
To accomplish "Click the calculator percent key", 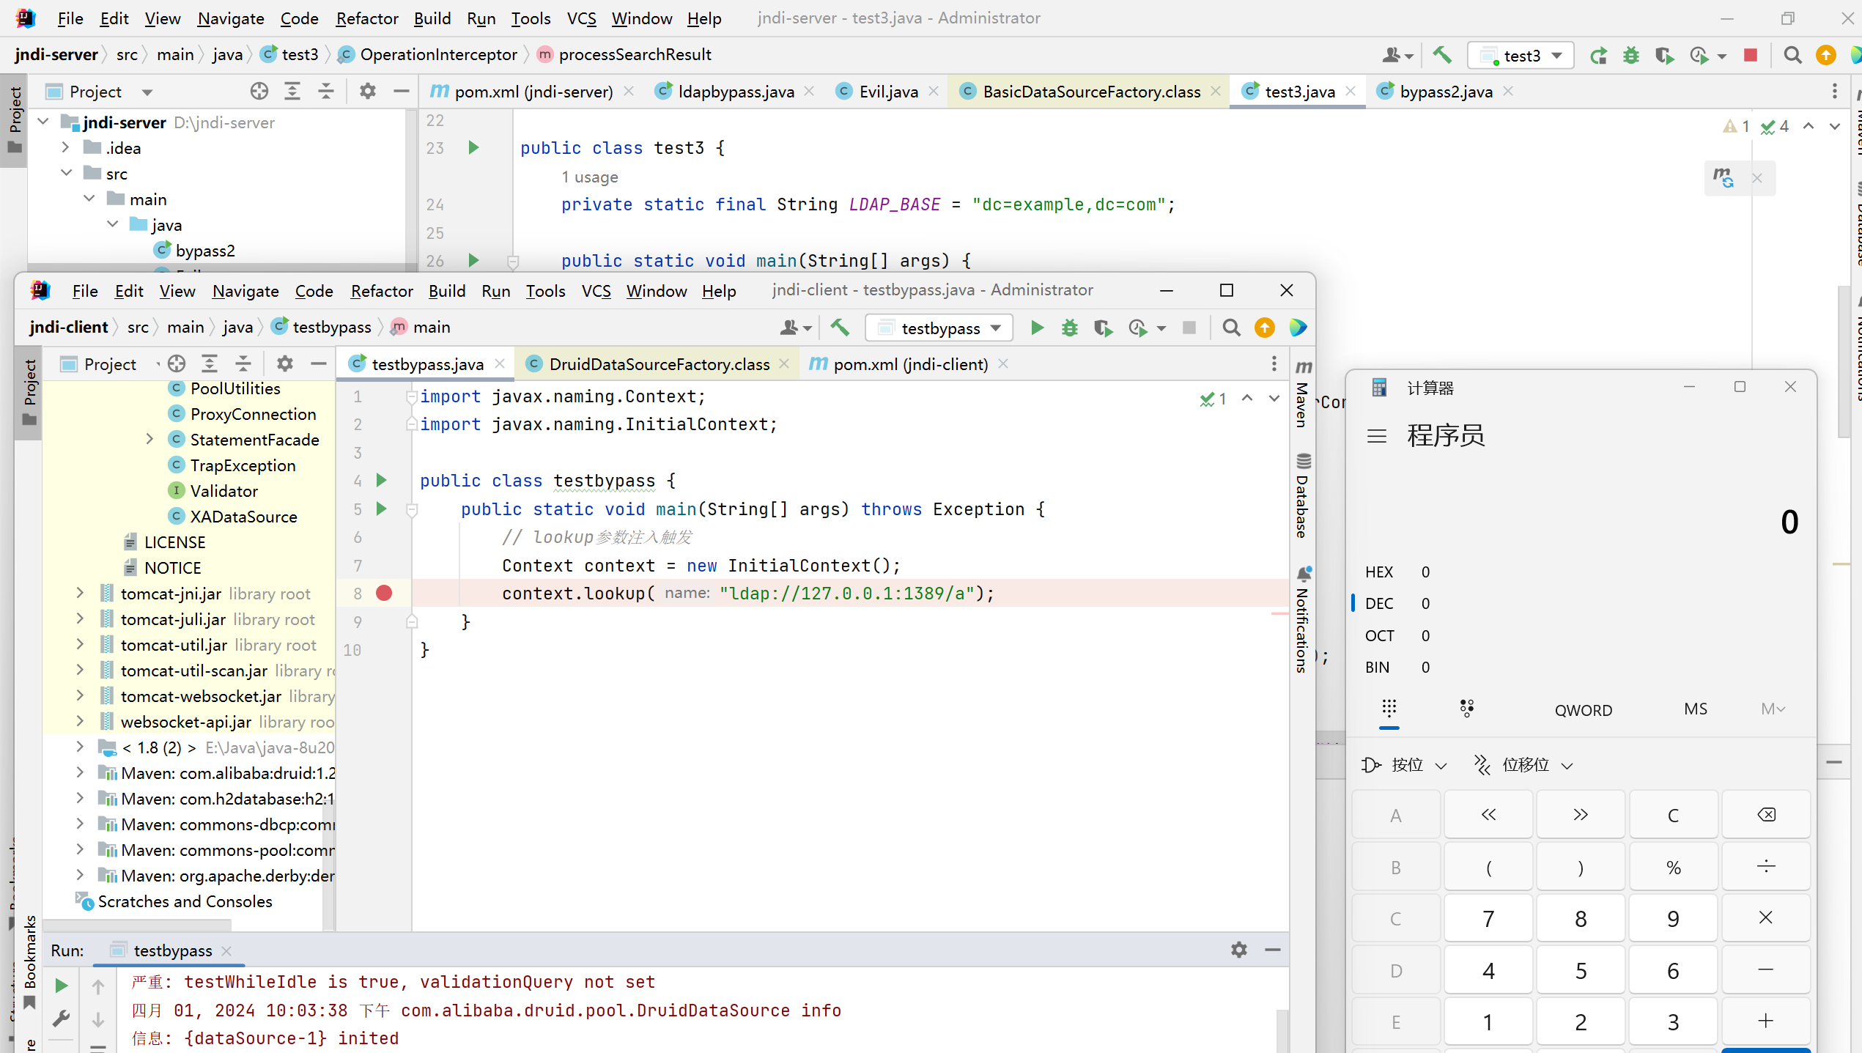I will [x=1673, y=868].
